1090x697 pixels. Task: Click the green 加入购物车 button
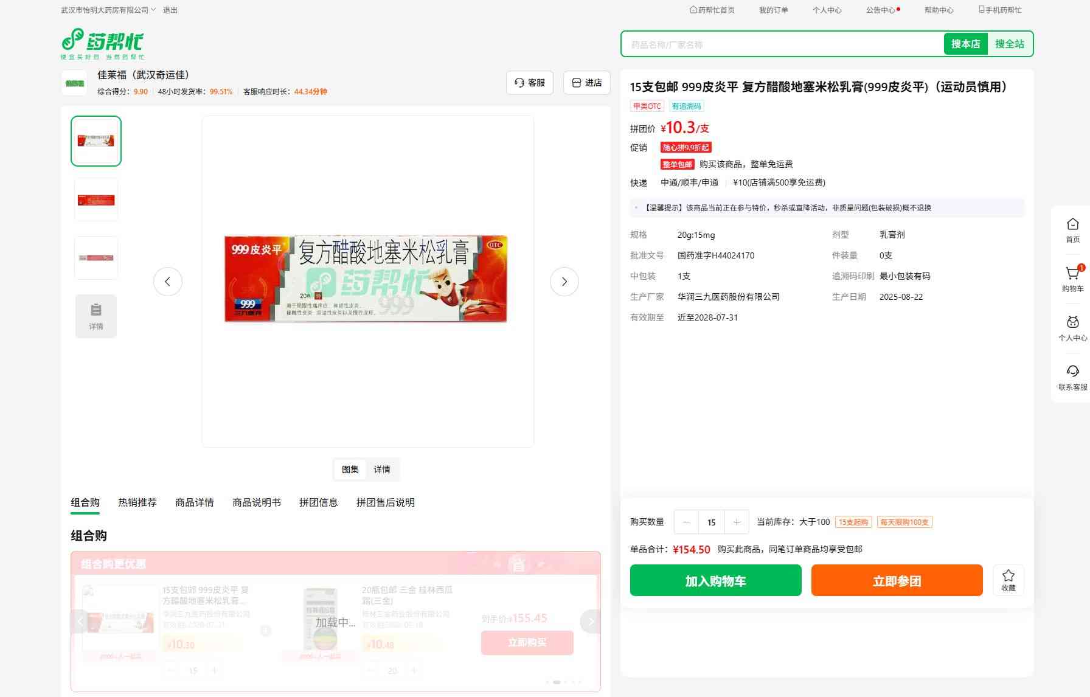point(715,580)
